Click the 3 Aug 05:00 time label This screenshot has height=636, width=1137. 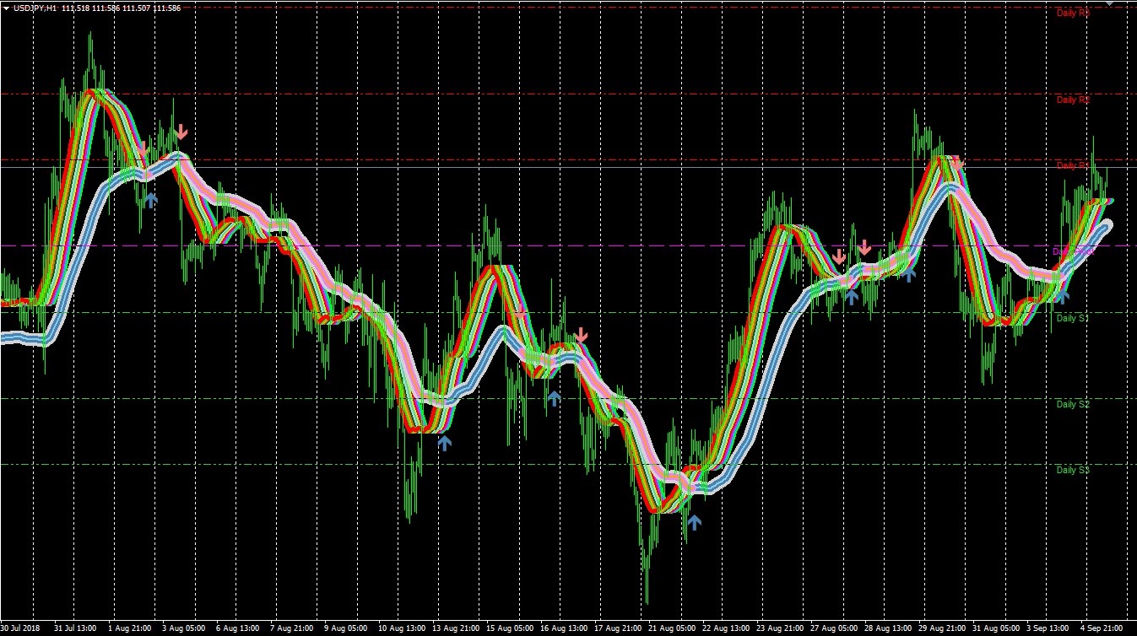coord(183,628)
